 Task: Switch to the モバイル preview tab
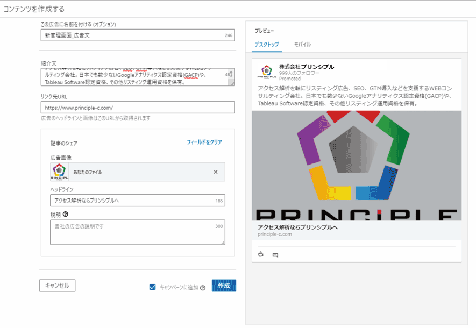pos(302,44)
